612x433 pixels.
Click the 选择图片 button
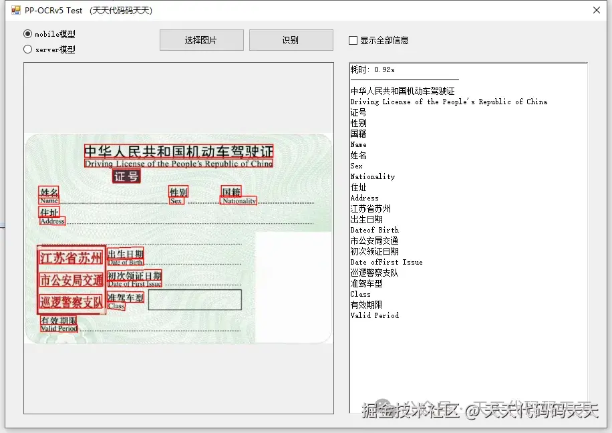click(x=201, y=40)
